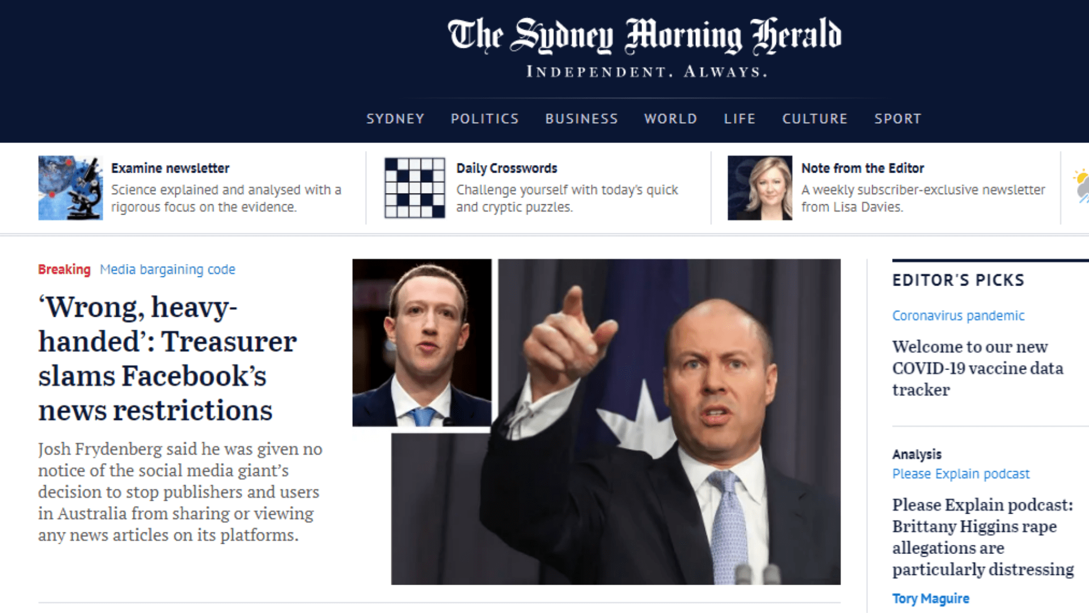Image resolution: width=1089 pixels, height=613 pixels.
Task: Open the Josh Frydenberg pointing photo
Action: (616, 422)
